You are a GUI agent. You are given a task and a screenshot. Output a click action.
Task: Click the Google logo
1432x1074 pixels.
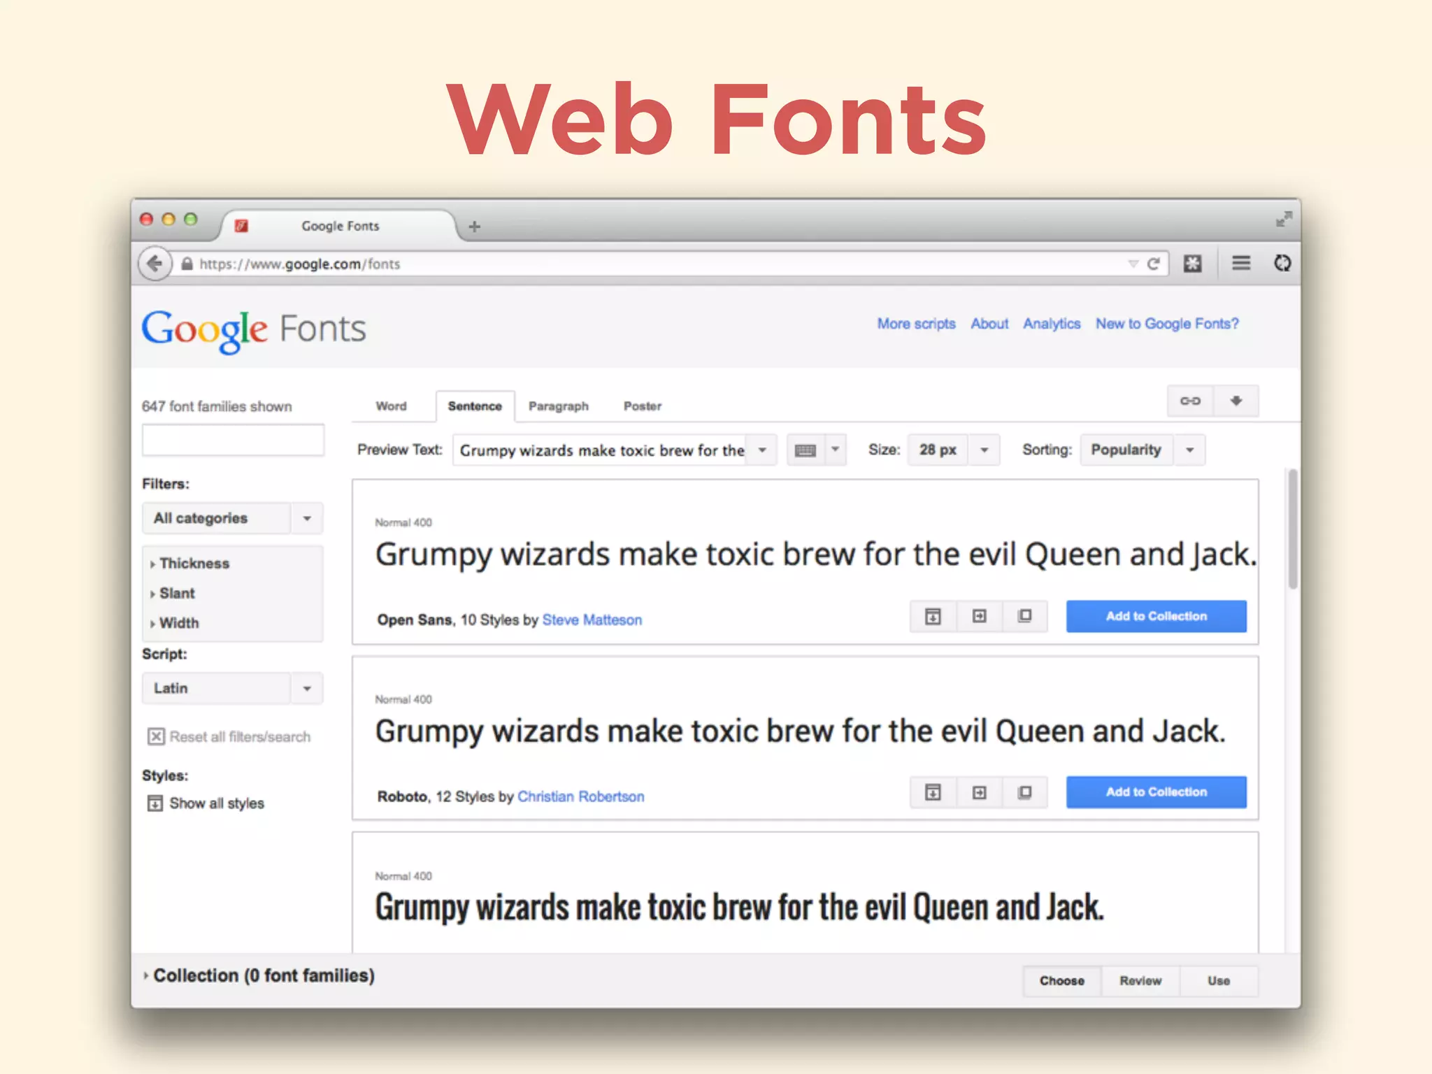pos(204,330)
